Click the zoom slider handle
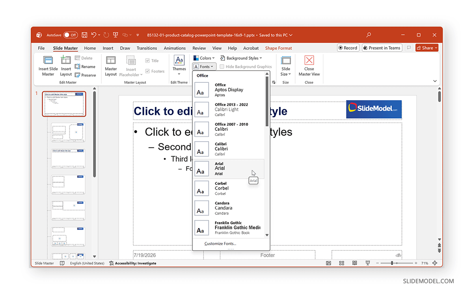Image resolution: width=473 pixels, height=293 pixels. coord(392,263)
